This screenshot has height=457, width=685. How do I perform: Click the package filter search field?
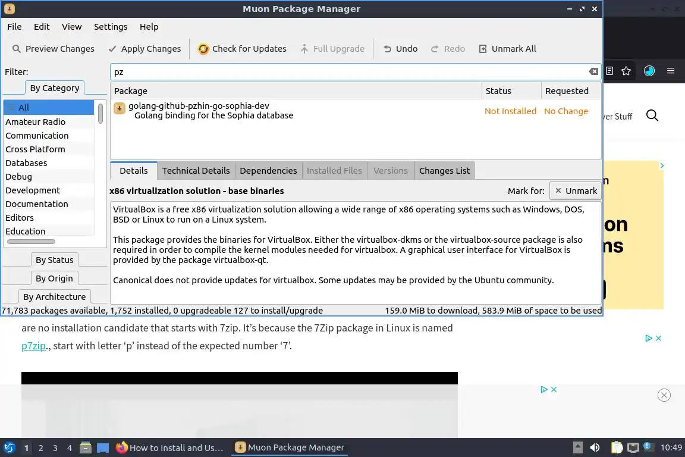[350, 72]
